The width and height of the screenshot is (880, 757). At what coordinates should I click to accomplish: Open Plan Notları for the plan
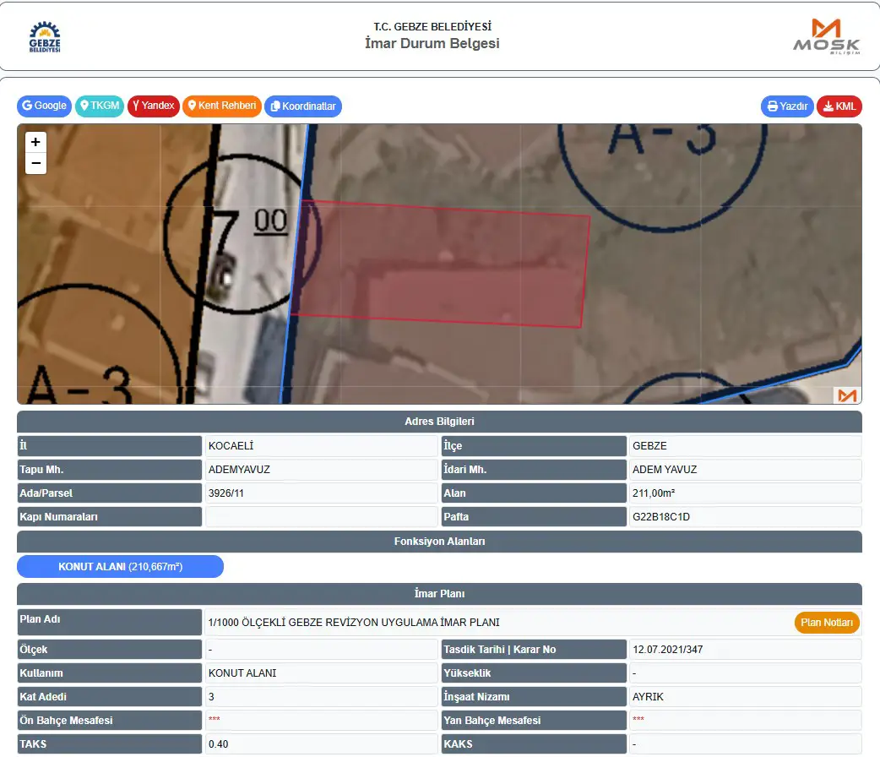[x=827, y=622]
